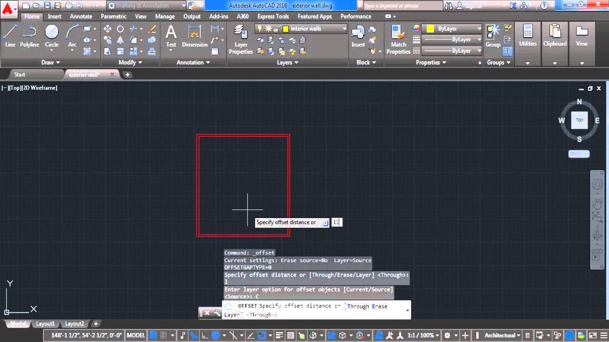Start the Dimension tool
Screen dimensions: 609x342
195,36
